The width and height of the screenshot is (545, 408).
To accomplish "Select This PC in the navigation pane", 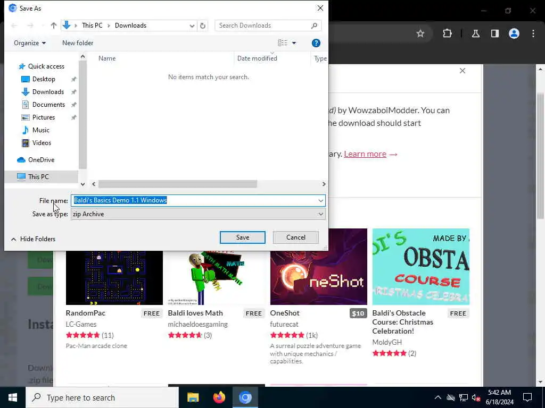I will [x=38, y=177].
